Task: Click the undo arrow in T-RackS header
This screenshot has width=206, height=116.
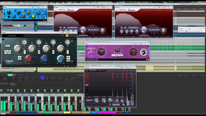Action: (x=29, y=35)
